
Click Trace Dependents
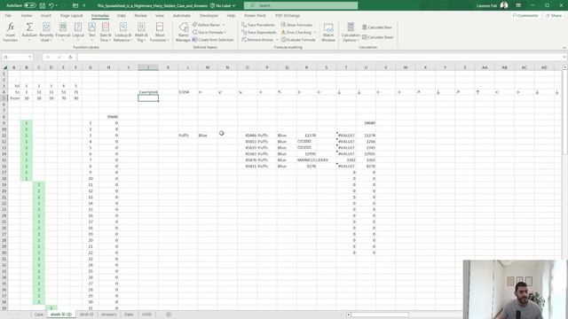pos(258,32)
